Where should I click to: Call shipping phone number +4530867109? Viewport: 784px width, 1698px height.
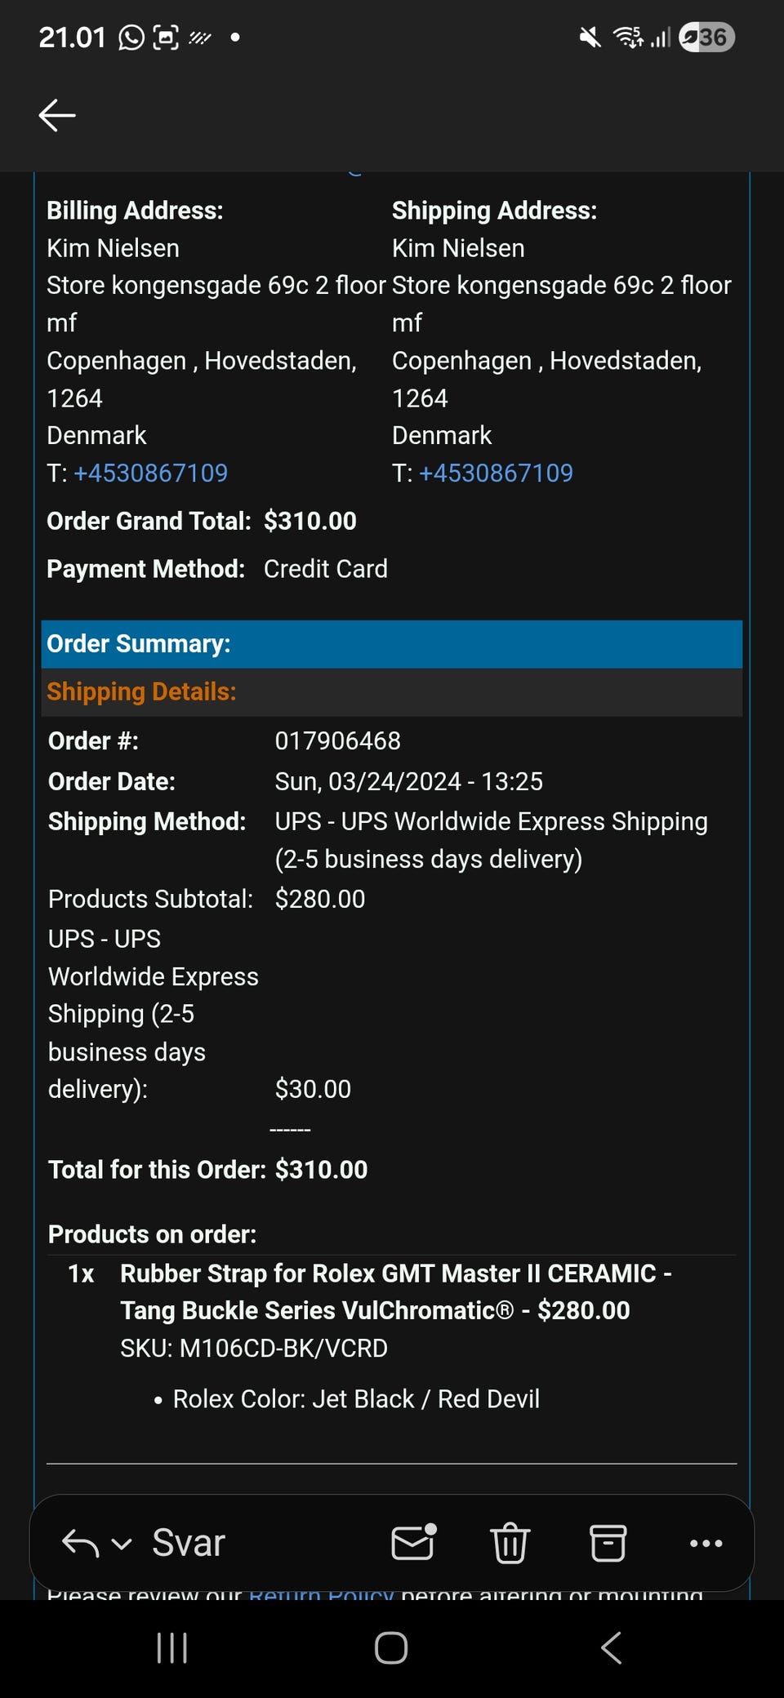click(497, 473)
